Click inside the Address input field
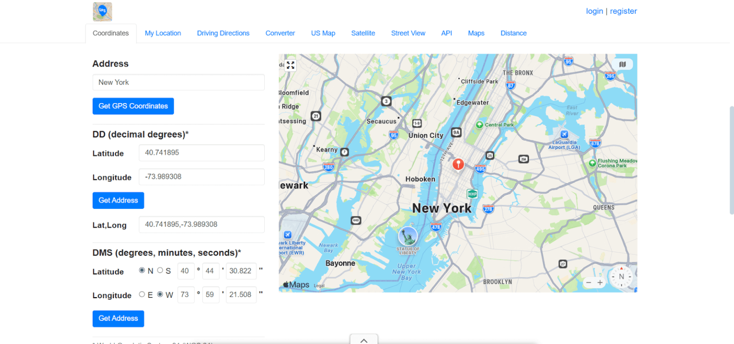 tap(178, 82)
